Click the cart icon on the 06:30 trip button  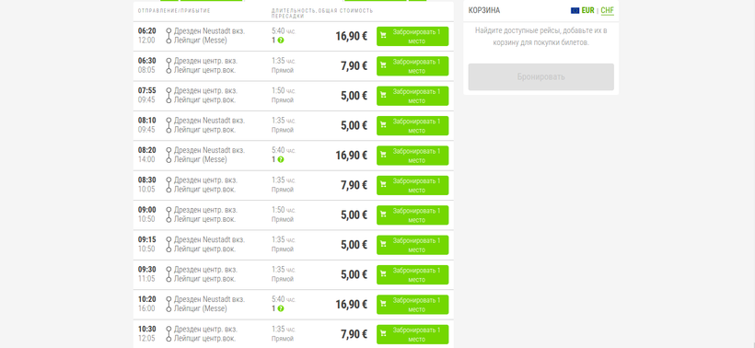[383, 65]
